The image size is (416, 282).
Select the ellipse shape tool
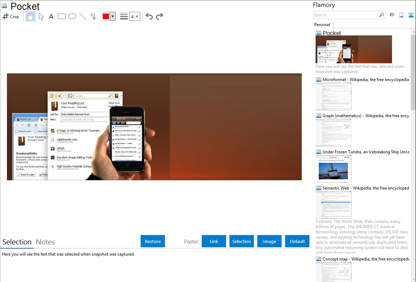point(72,16)
